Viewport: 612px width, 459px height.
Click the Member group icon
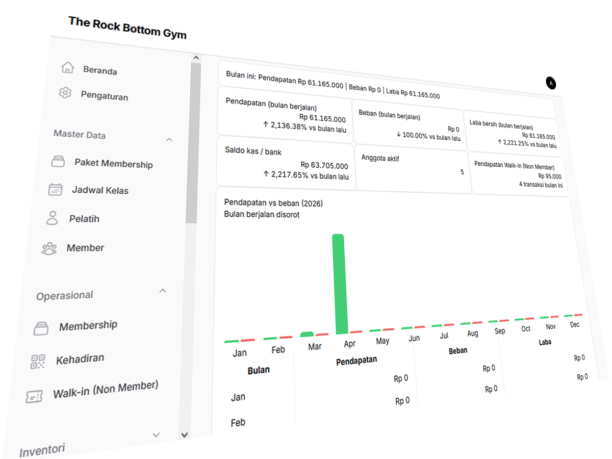49,249
